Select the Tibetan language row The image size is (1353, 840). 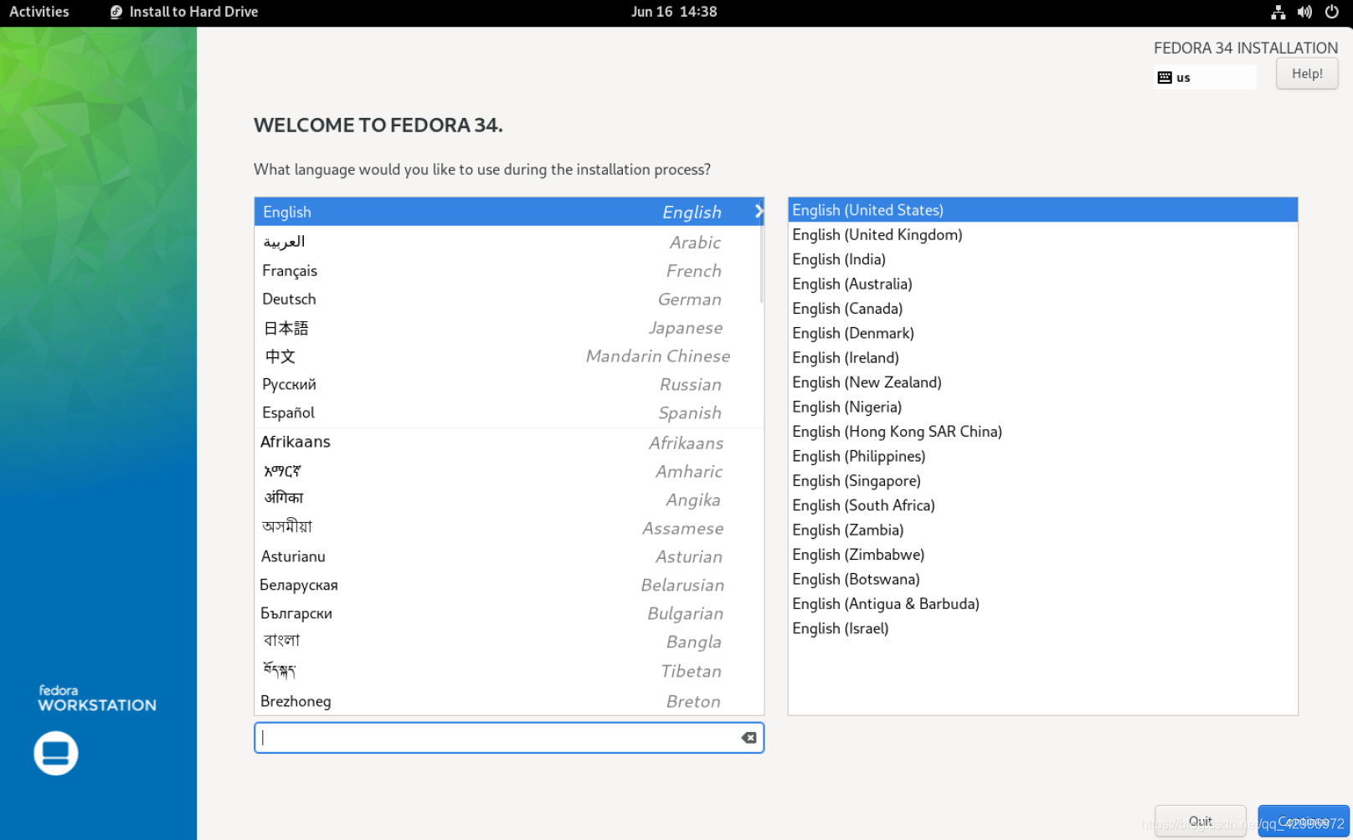[x=509, y=671]
